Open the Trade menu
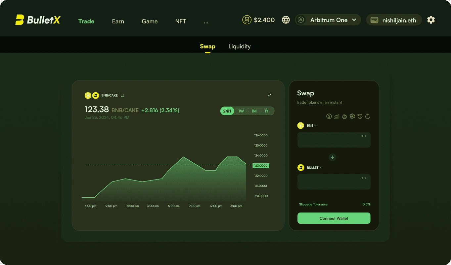The width and height of the screenshot is (451, 265). point(86,21)
